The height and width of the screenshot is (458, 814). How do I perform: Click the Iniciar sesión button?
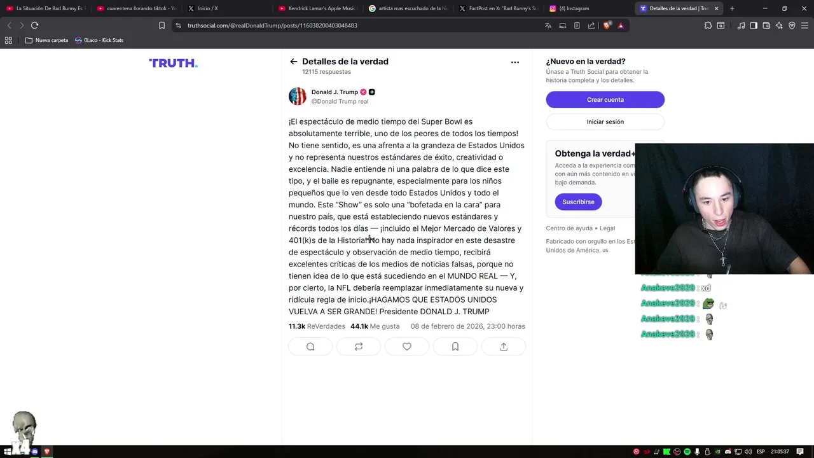point(605,121)
